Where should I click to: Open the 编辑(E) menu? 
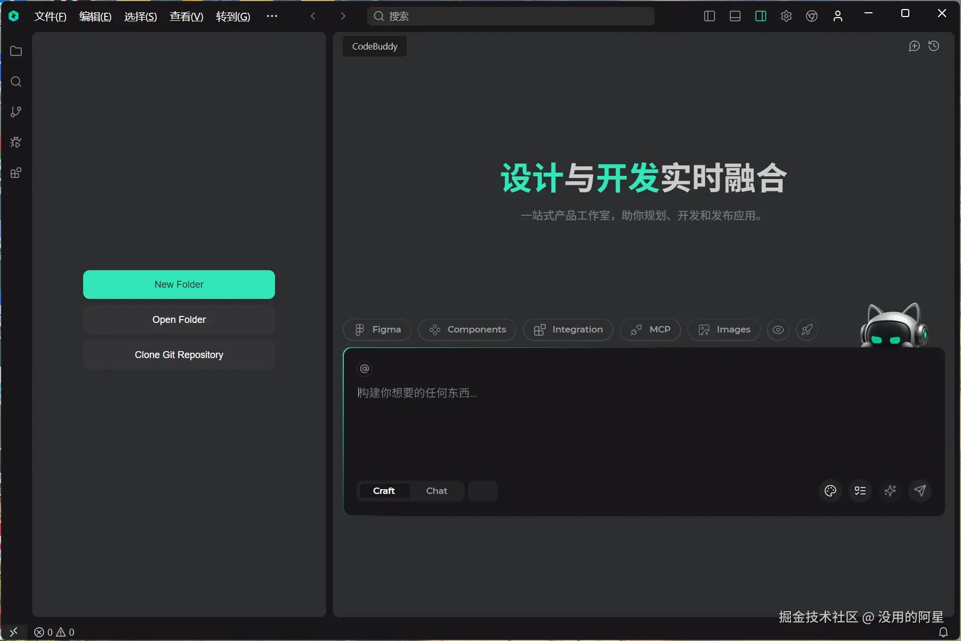[x=95, y=17]
